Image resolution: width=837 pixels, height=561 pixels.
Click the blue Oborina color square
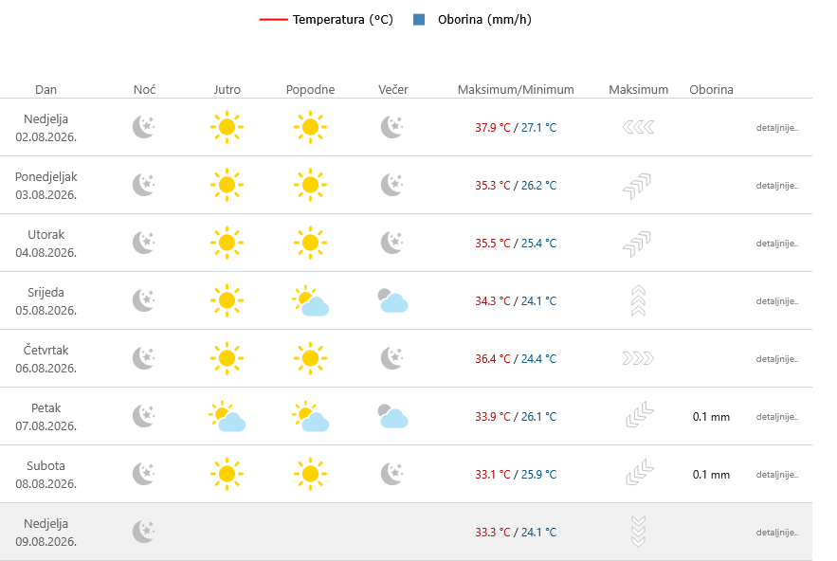(x=419, y=20)
